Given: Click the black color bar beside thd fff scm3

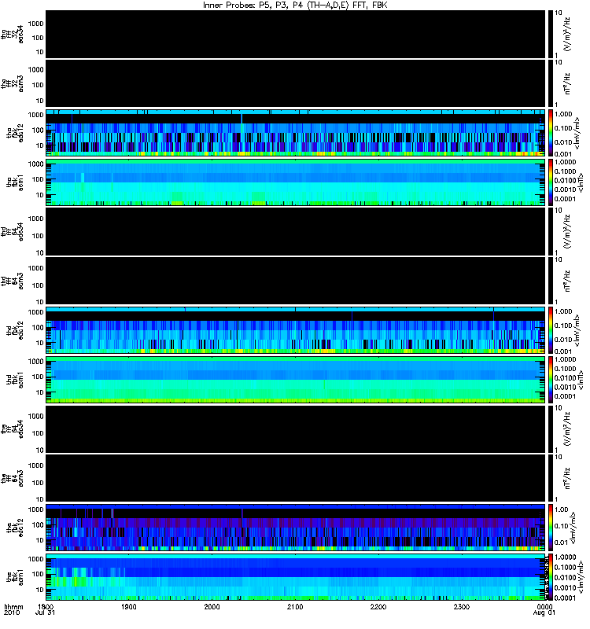Looking at the screenshot, I should [551, 281].
